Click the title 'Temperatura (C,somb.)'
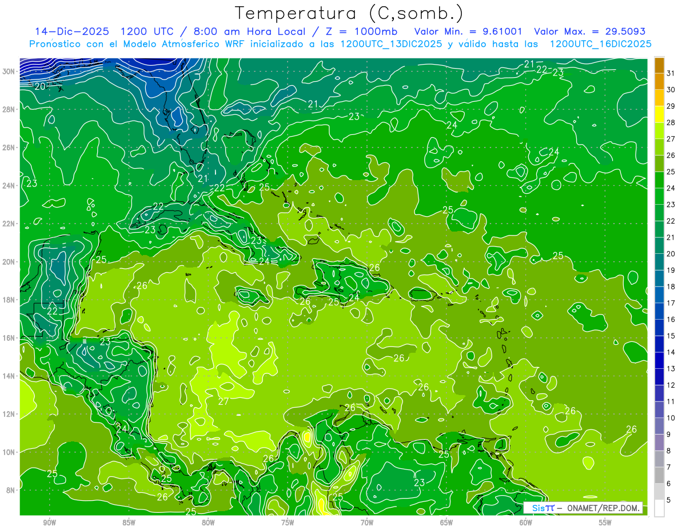Image resolution: width=686 pixels, height=530 pixels. point(349,13)
